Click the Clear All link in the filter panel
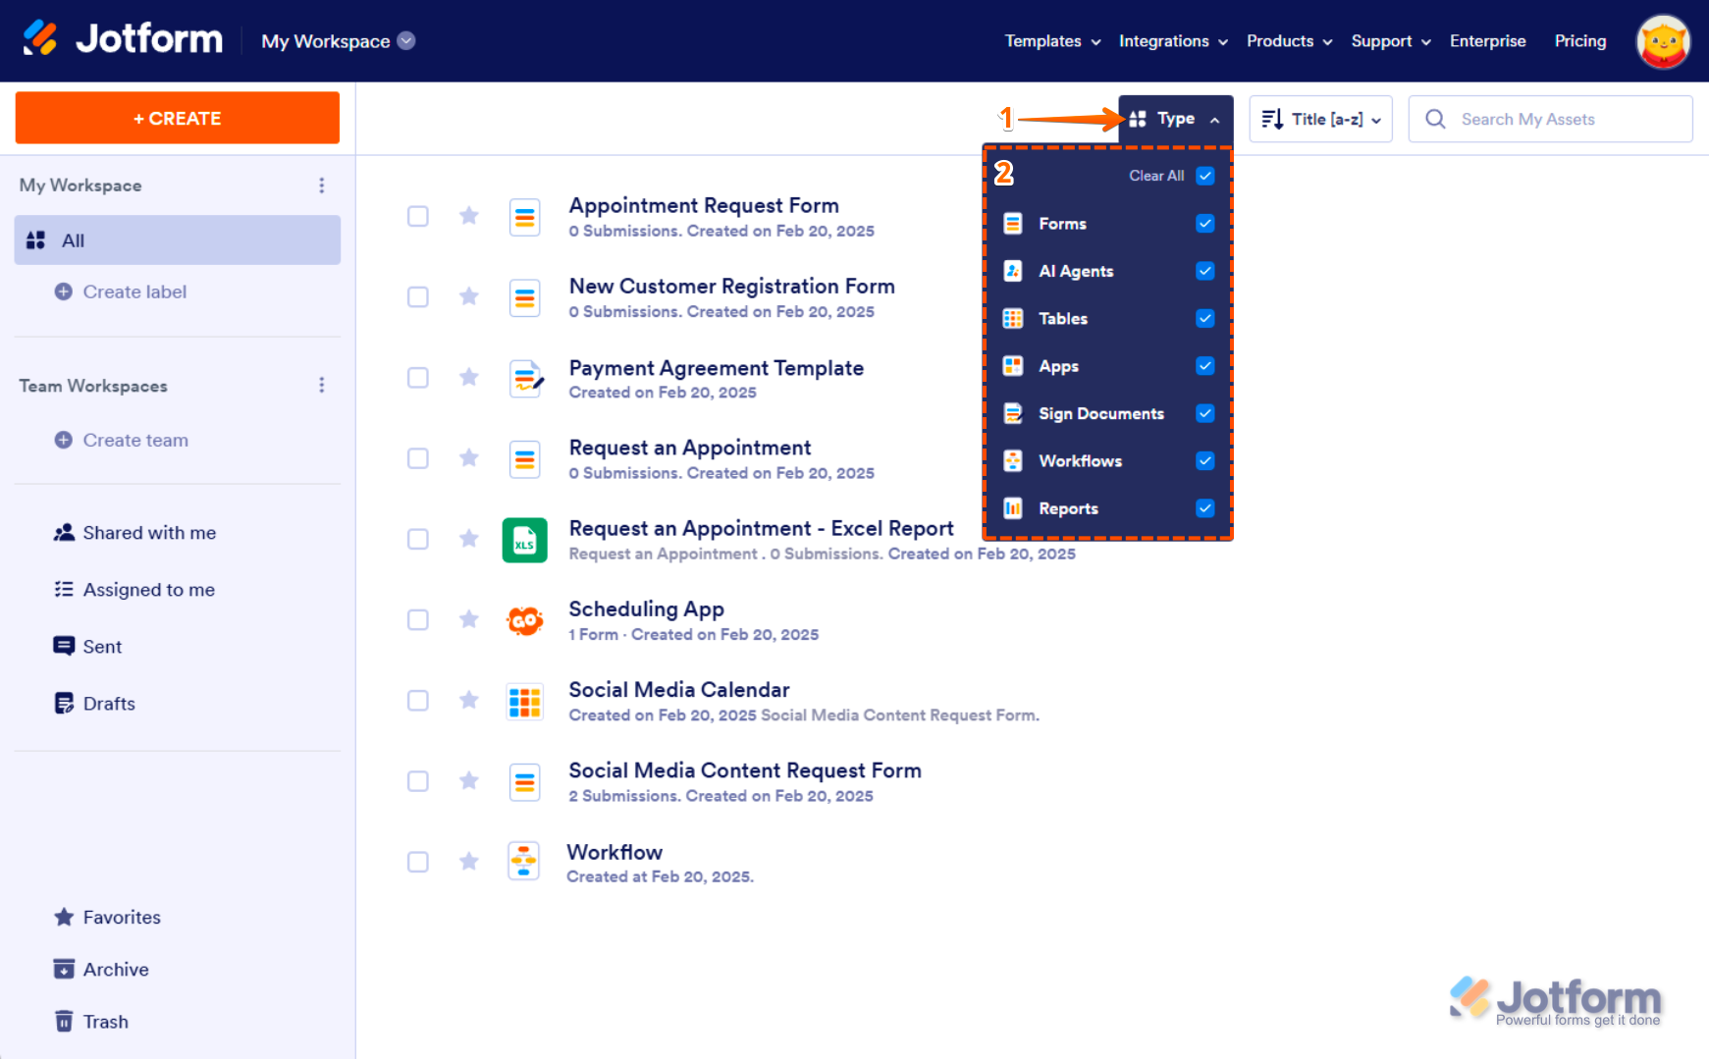This screenshot has height=1059, width=1709. (1157, 176)
